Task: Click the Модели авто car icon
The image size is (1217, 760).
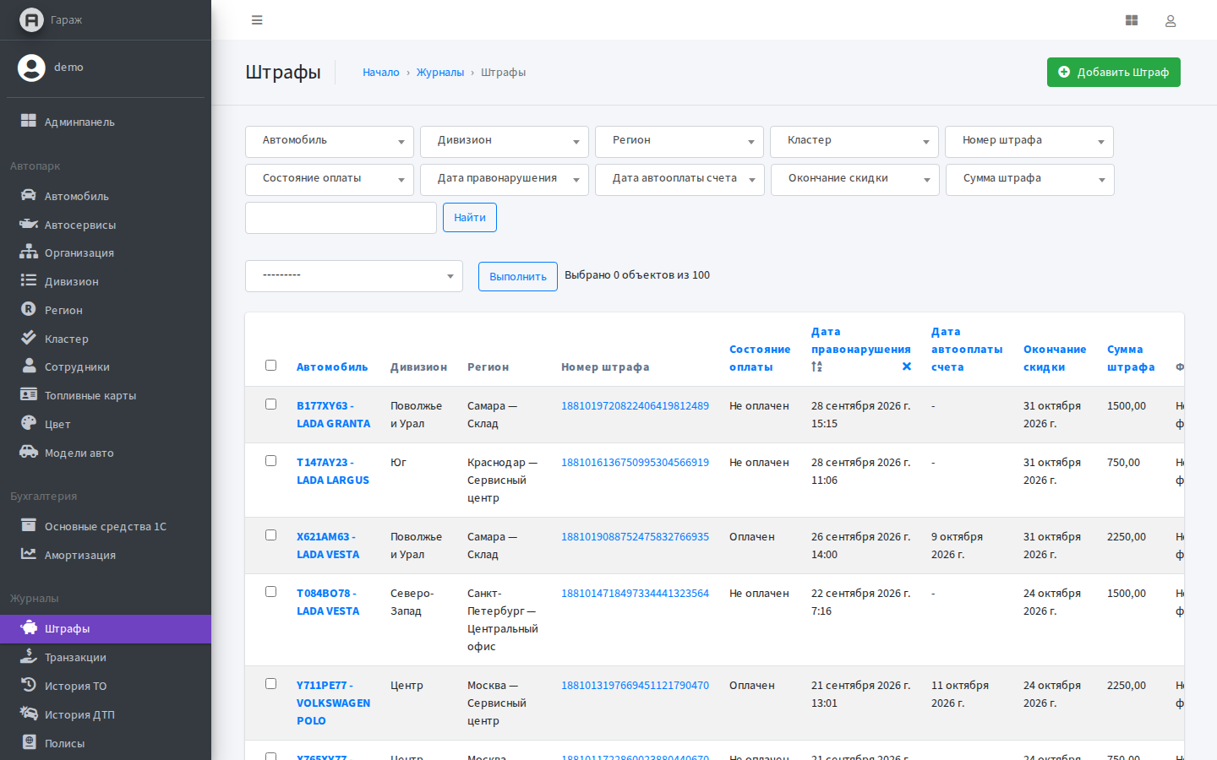Action: tap(29, 452)
